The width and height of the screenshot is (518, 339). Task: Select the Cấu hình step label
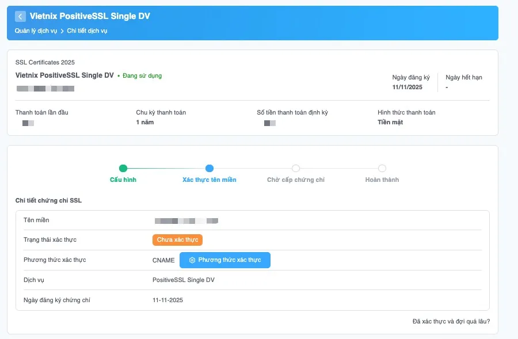123,180
